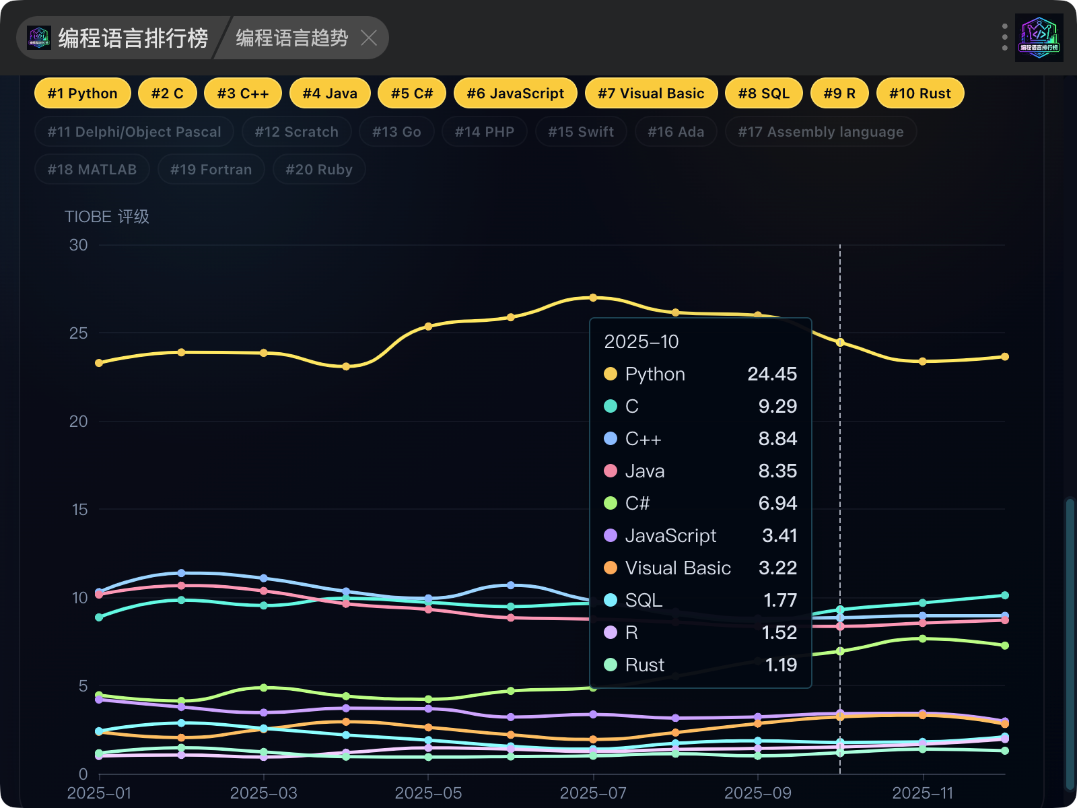Click the ranking logo icon in title tab
The width and height of the screenshot is (1077, 808).
(39, 38)
